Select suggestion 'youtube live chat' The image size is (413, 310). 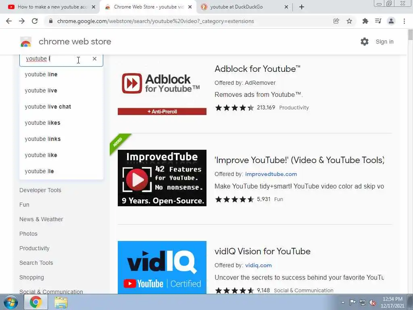point(61,107)
